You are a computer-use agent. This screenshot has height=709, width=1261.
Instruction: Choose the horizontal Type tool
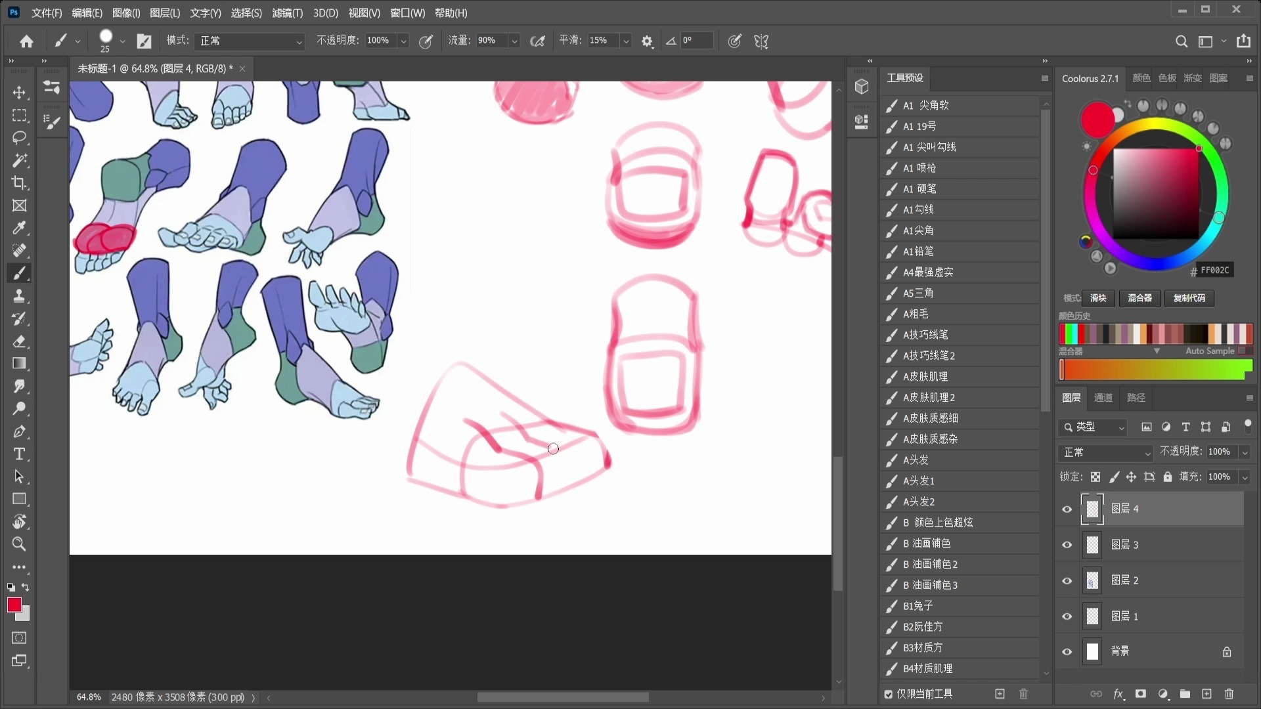pos(19,454)
